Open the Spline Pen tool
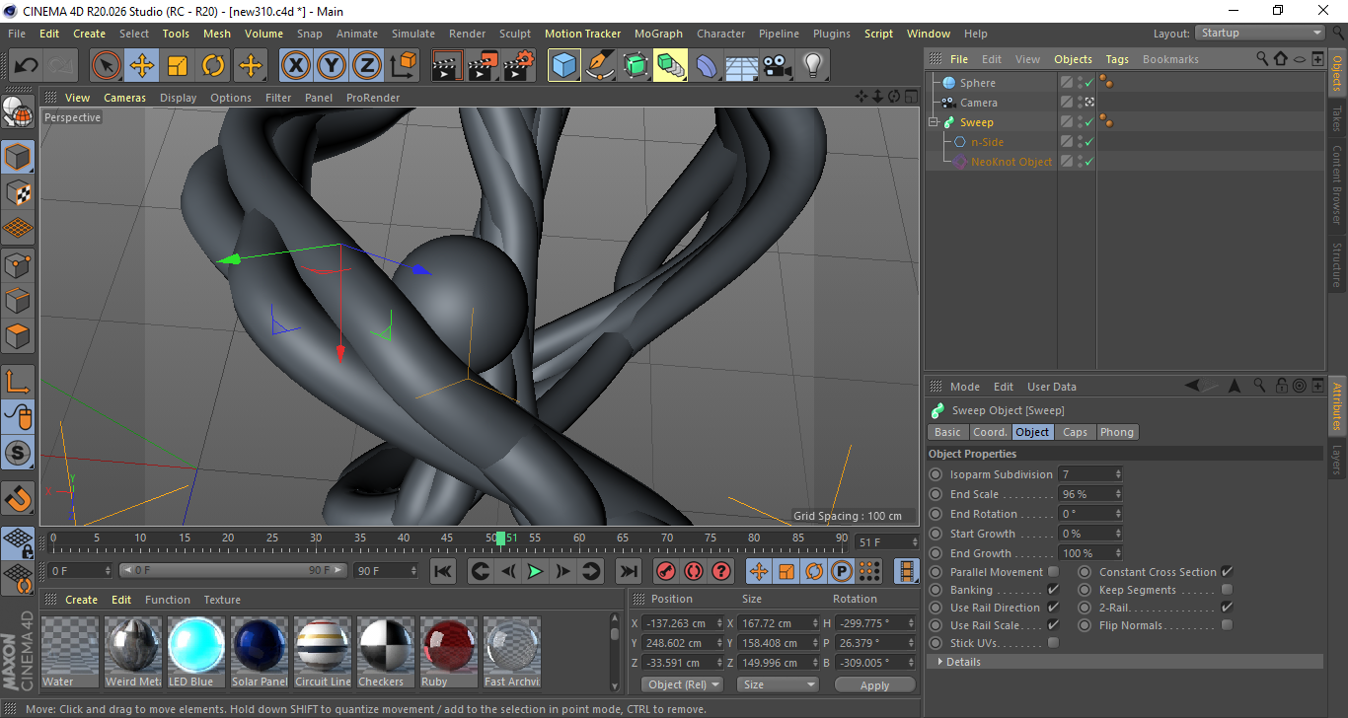 (x=600, y=66)
